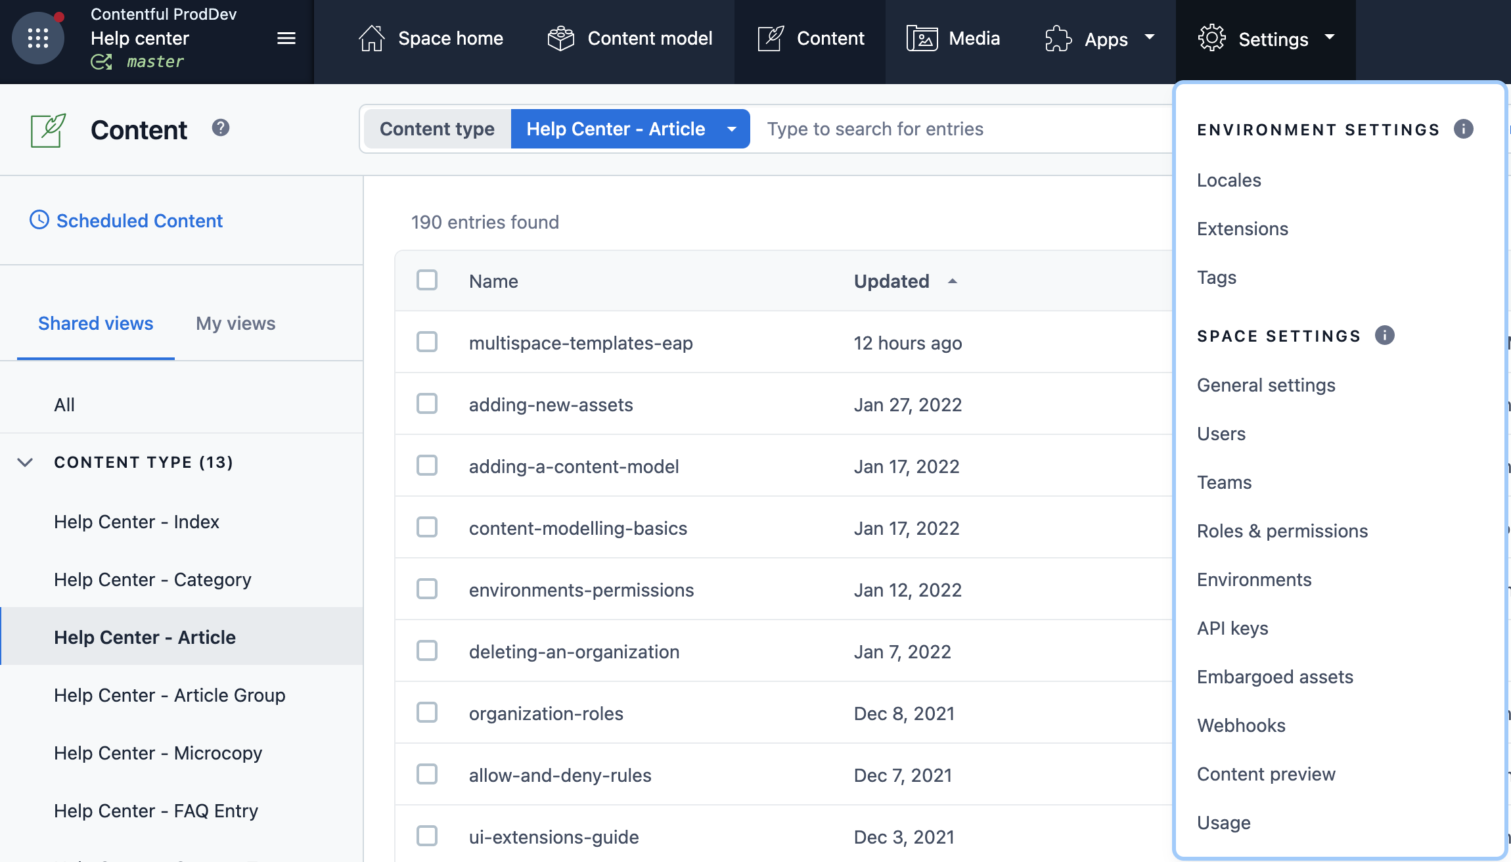
Task: Open the app switcher grid icon
Action: tap(38, 38)
